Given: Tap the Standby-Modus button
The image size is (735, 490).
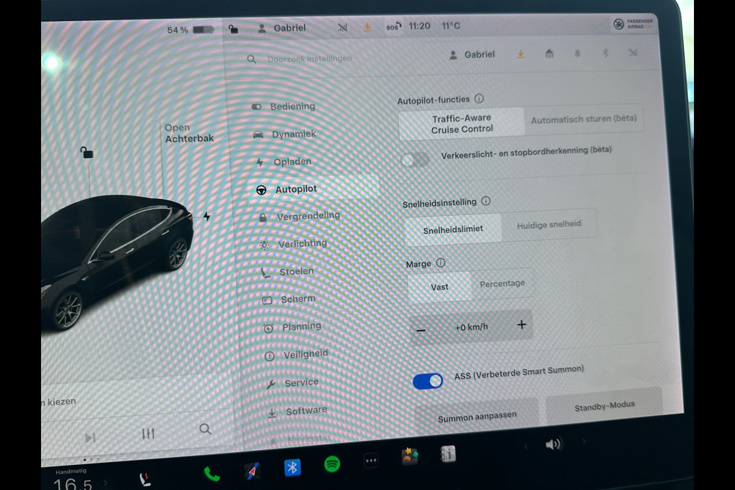Looking at the screenshot, I should pos(604,406).
